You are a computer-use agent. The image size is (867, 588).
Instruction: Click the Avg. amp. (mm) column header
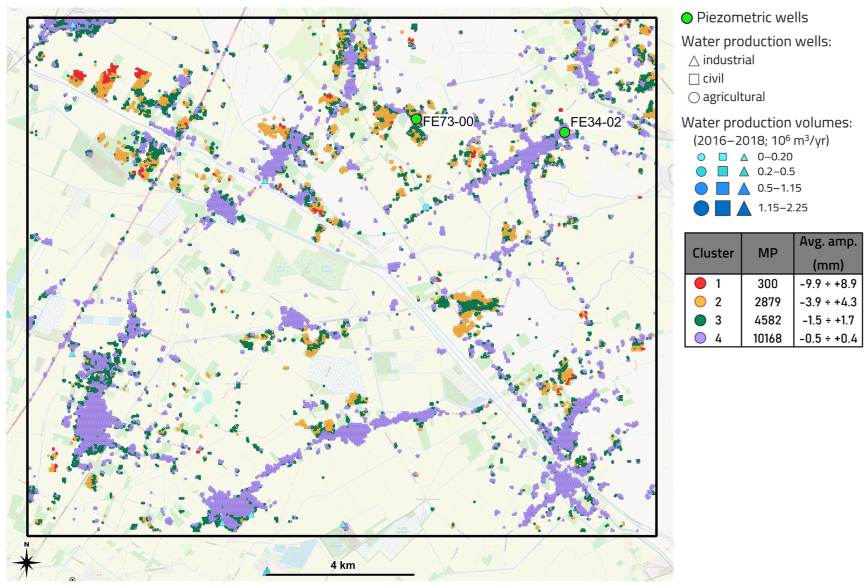coord(828,253)
